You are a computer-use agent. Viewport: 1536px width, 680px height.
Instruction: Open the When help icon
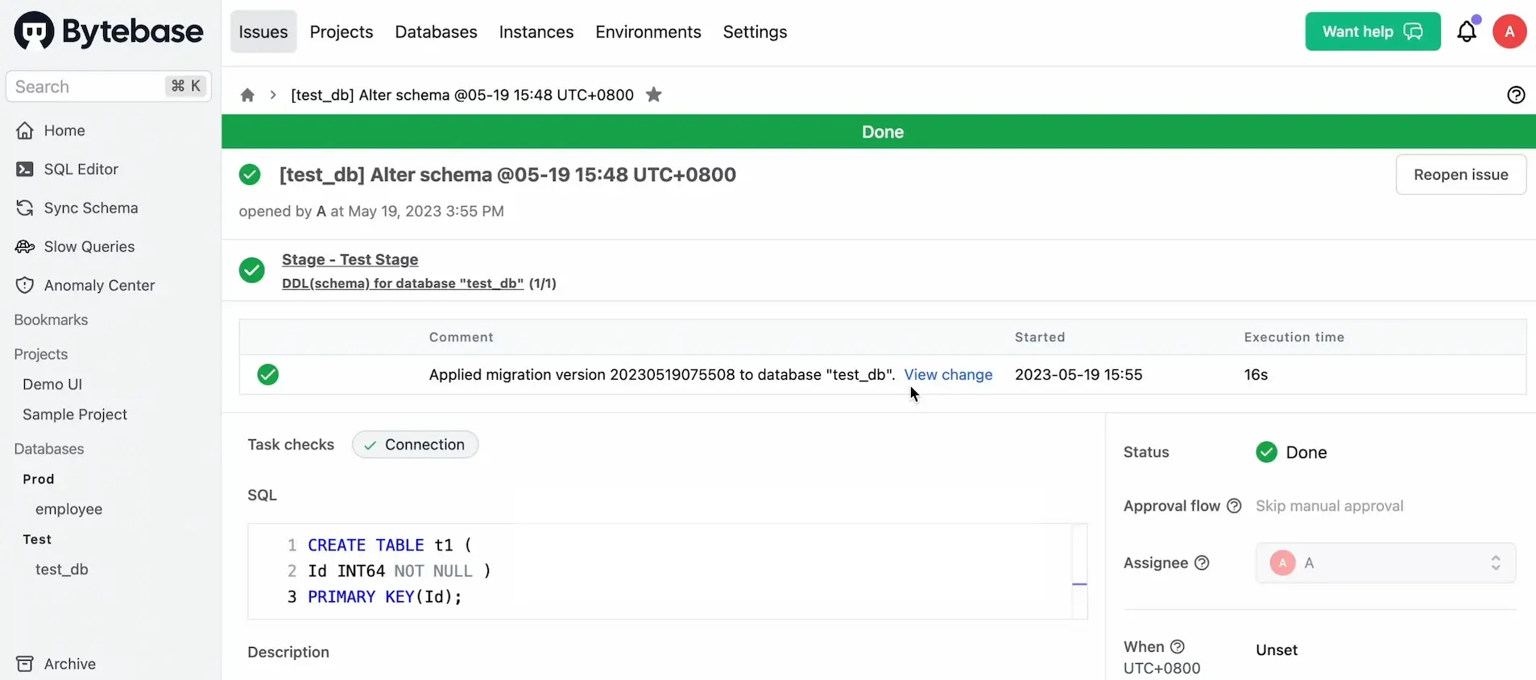tap(1178, 647)
